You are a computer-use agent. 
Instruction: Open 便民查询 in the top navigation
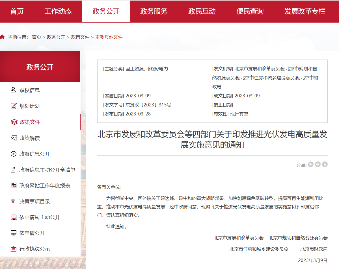point(250,11)
